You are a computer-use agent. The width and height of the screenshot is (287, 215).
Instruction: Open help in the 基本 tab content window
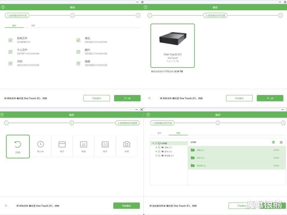pos(3,7)
